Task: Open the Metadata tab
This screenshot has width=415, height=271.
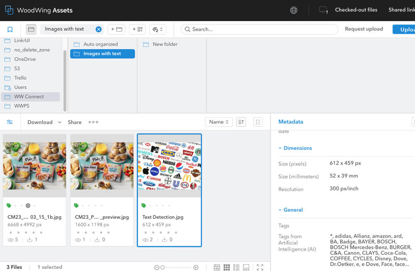Action: 290,122
